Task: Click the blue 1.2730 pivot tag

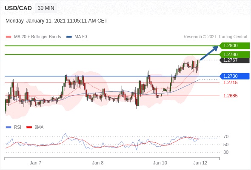Action: click(x=234, y=76)
